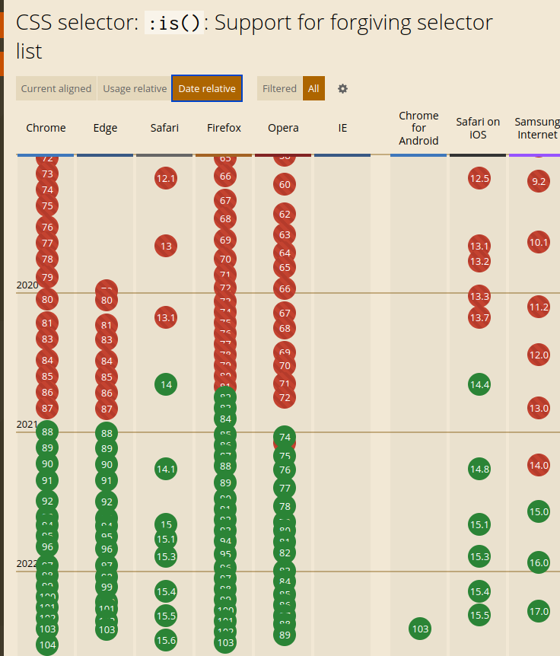560x656 pixels.
Task: Select the Date relative view
Action: click(x=207, y=89)
